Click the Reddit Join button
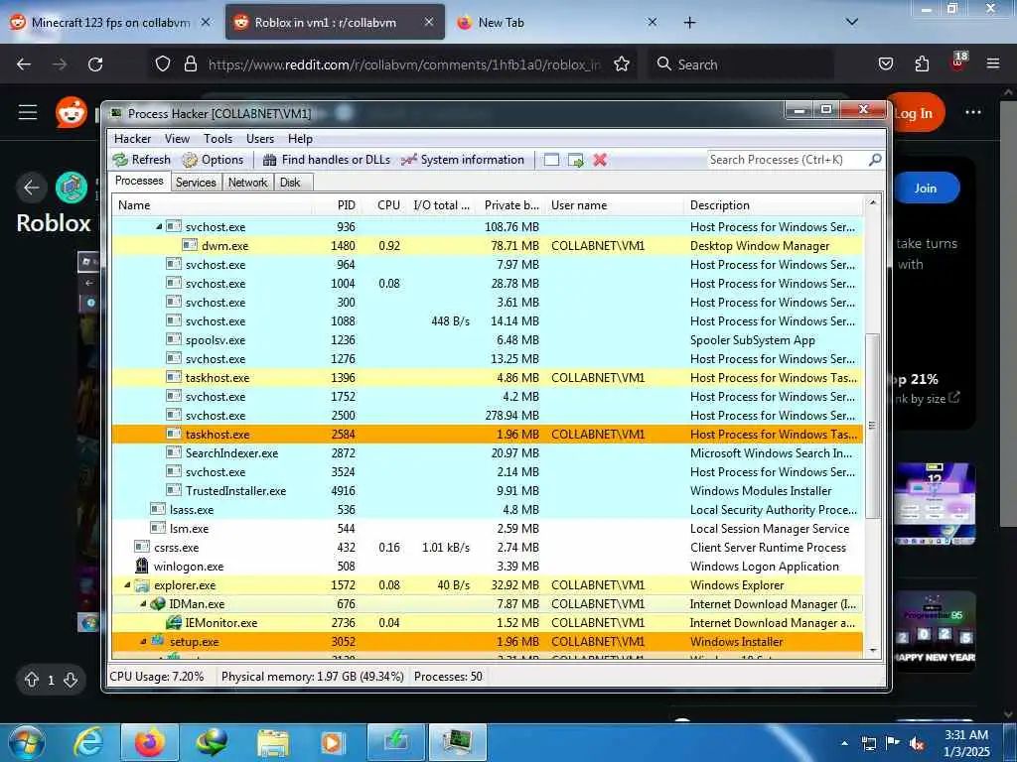This screenshot has height=762, width=1017. click(x=926, y=188)
